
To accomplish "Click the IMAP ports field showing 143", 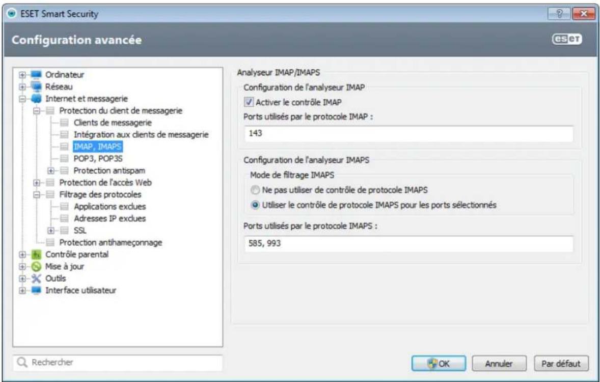I will (408, 134).
